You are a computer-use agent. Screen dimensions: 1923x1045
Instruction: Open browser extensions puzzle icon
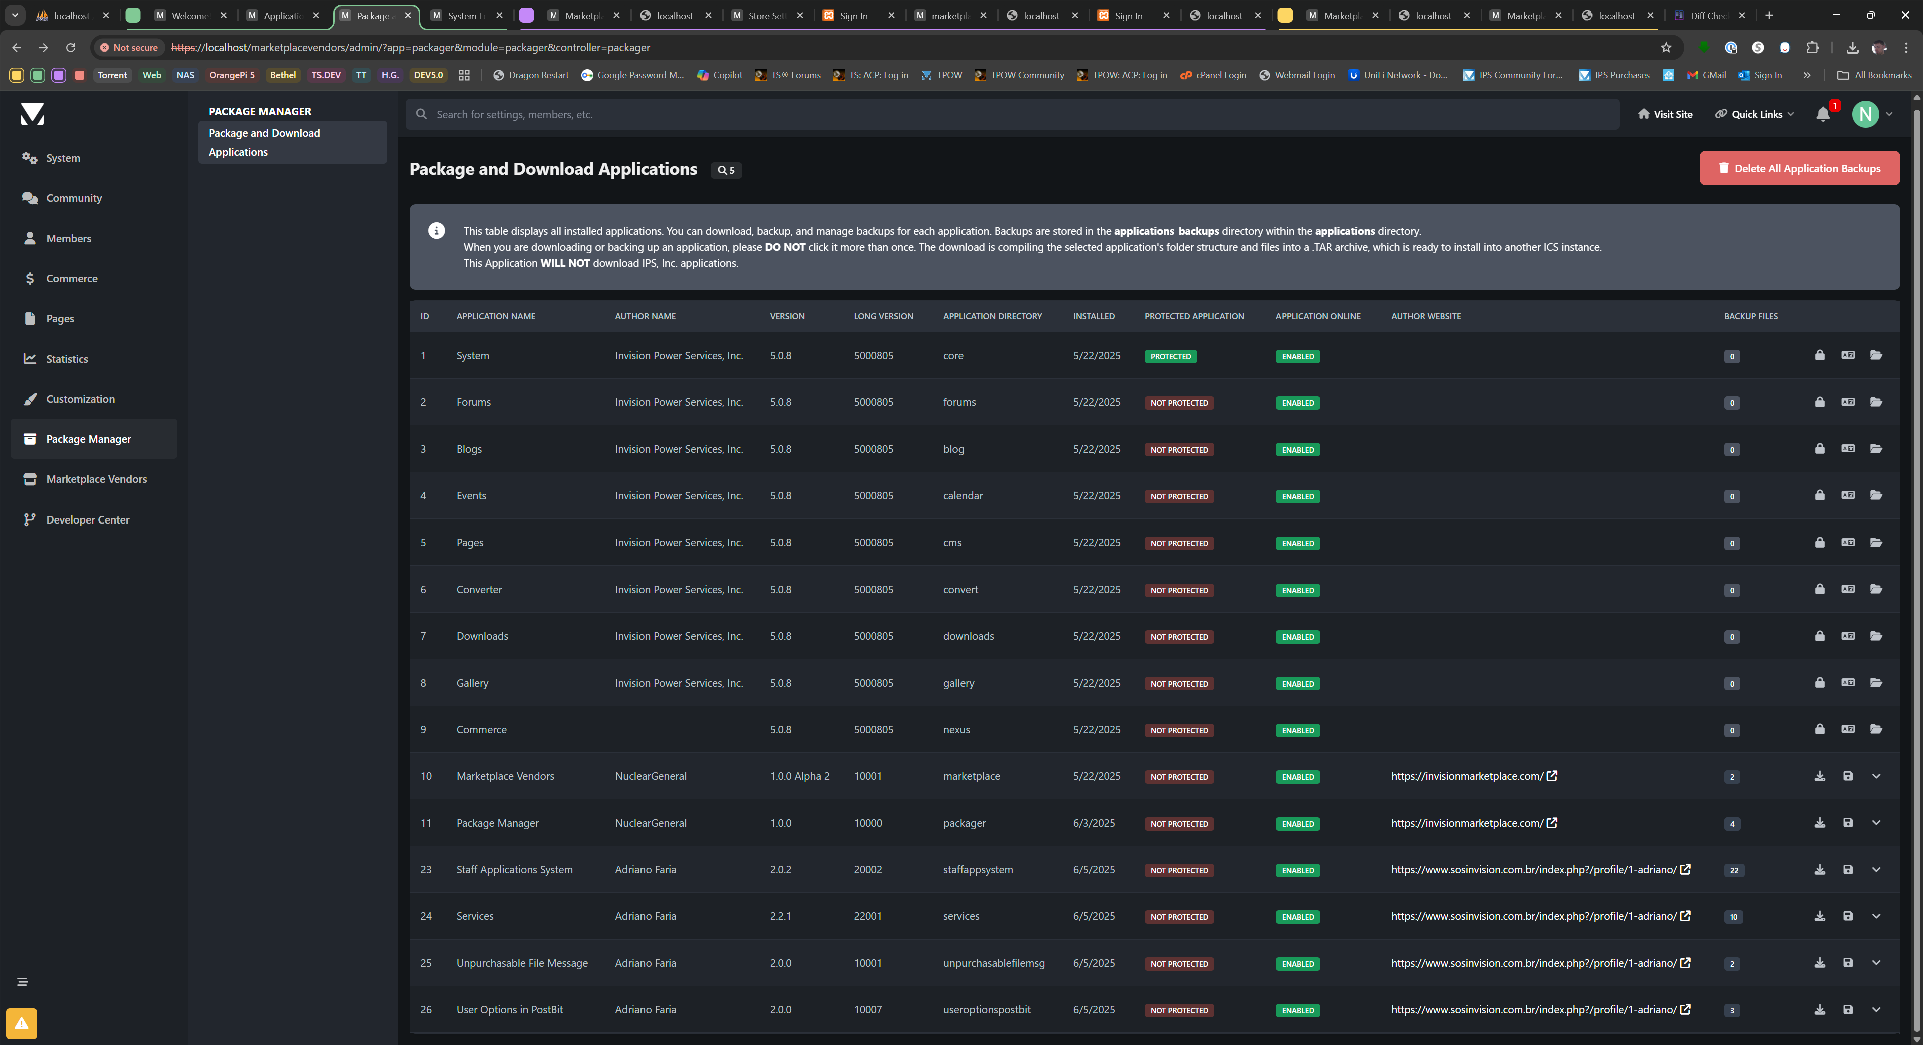[x=1812, y=47]
